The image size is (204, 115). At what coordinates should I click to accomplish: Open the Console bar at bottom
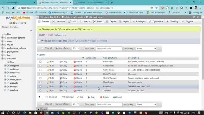coord(42,109)
